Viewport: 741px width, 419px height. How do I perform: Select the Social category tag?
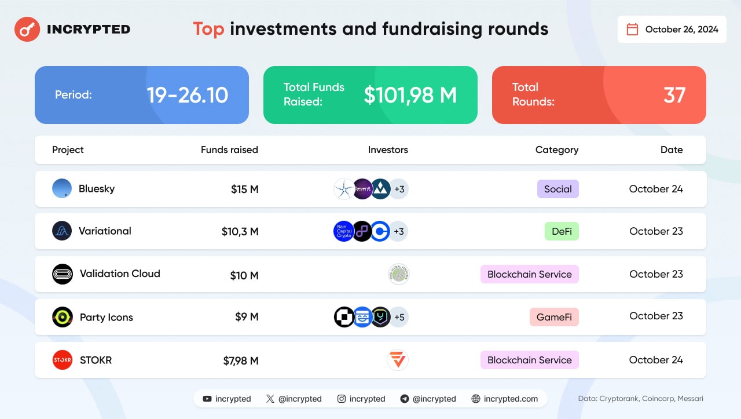[x=558, y=189]
